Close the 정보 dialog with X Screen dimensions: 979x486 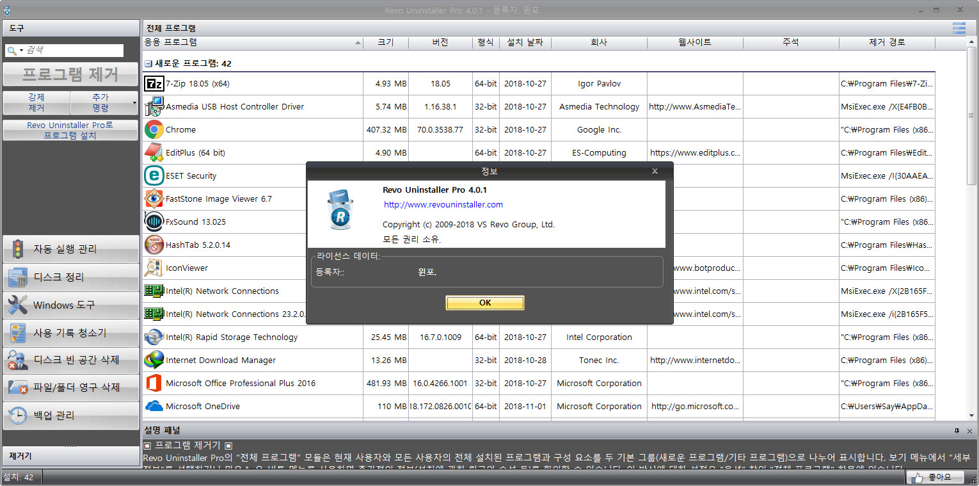pos(655,171)
